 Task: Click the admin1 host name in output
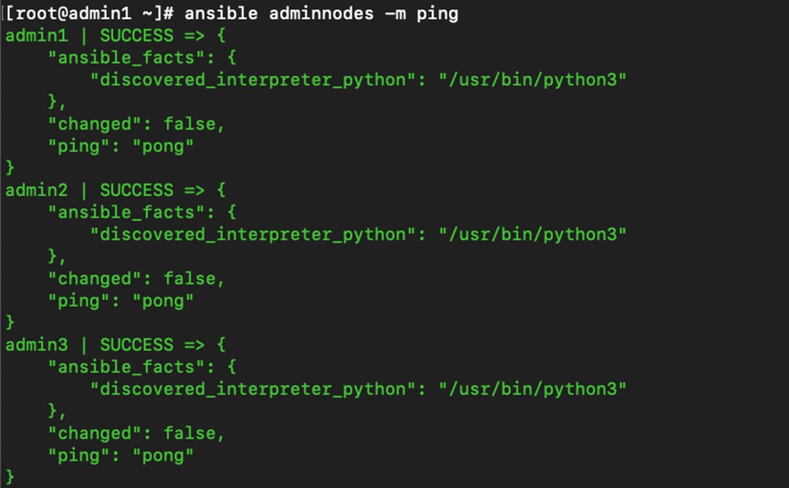coord(36,36)
